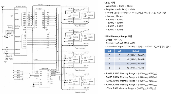
Task: Click the 'Page 1 select' label
Action: tap(79, 32)
